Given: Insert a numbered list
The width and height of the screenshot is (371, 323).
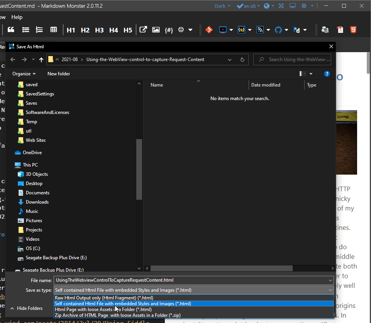Looking at the screenshot, I should (x=39, y=30).
